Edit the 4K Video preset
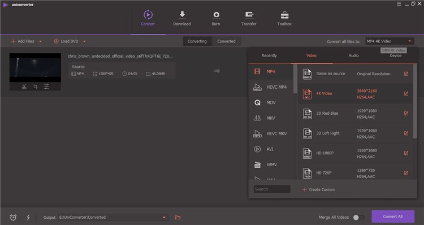The image size is (424, 225). (x=406, y=94)
